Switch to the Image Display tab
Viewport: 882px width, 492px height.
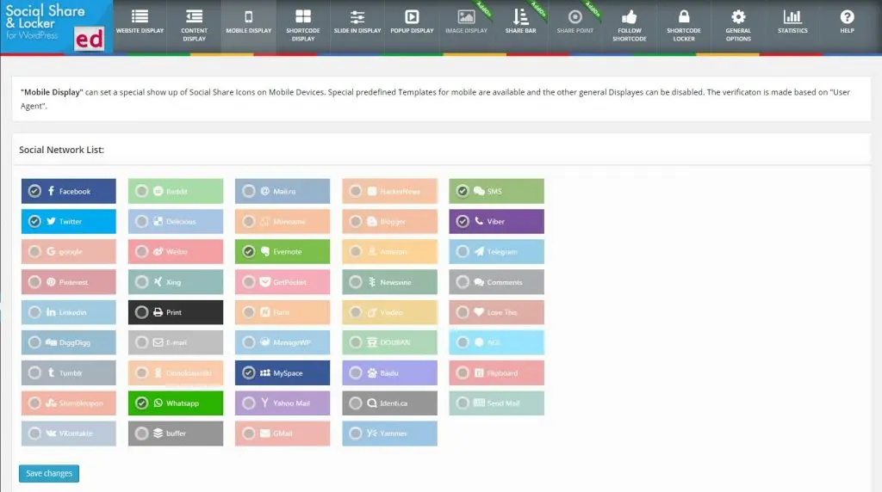pos(466,27)
